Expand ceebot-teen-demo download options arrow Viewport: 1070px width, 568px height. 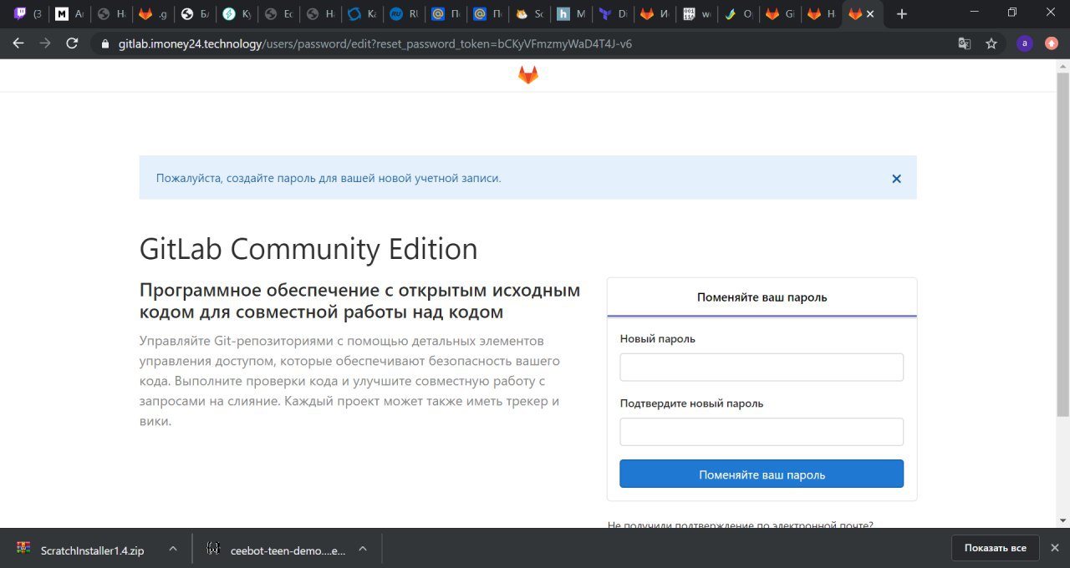(363, 549)
